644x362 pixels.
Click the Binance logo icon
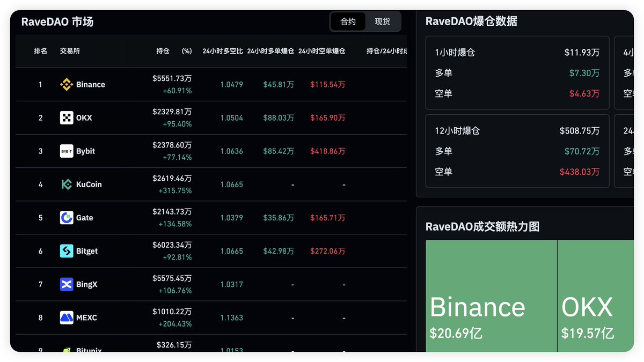66,84
